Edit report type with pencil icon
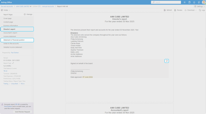 pos(13,63)
